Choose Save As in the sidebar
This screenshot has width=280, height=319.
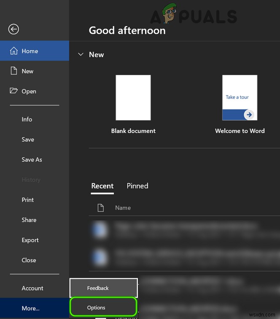[x=35, y=160]
